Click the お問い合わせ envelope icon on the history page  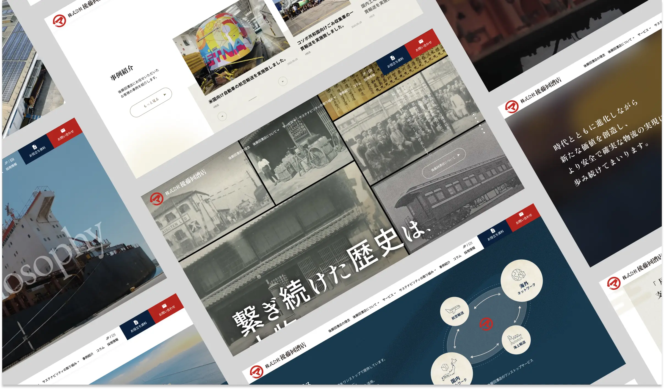tap(421, 41)
